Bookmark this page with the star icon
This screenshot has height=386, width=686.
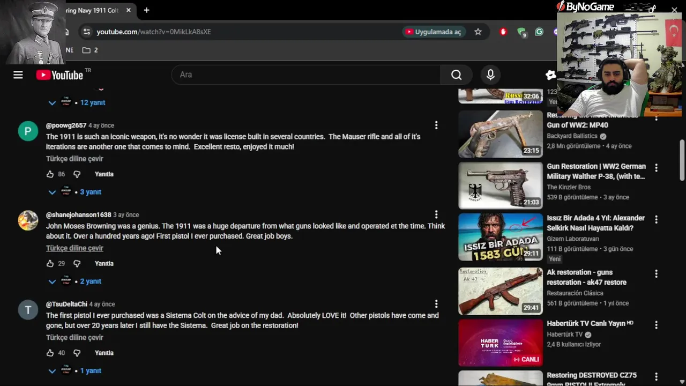click(x=478, y=32)
